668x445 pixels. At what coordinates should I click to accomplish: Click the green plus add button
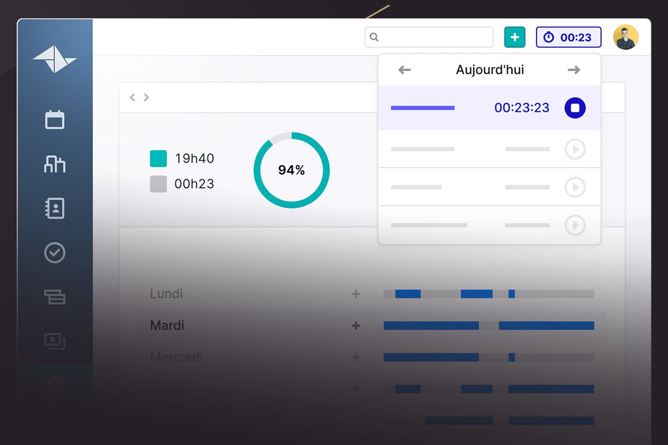tap(514, 37)
